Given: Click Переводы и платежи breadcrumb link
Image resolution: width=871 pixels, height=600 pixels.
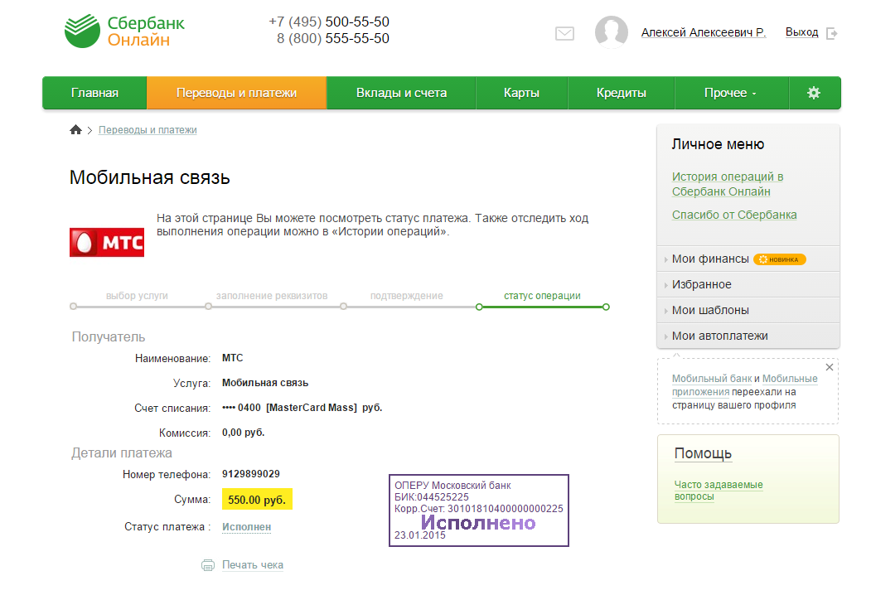Looking at the screenshot, I should pos(148,130).
